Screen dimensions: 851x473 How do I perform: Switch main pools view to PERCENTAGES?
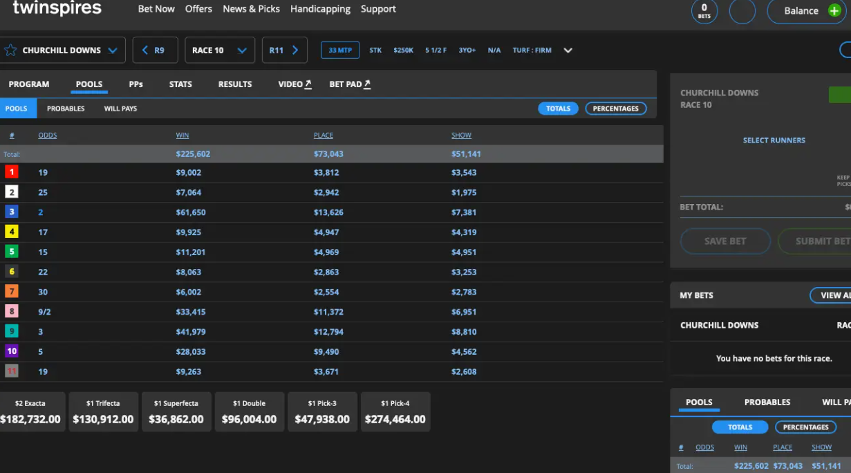pos(615,109)
